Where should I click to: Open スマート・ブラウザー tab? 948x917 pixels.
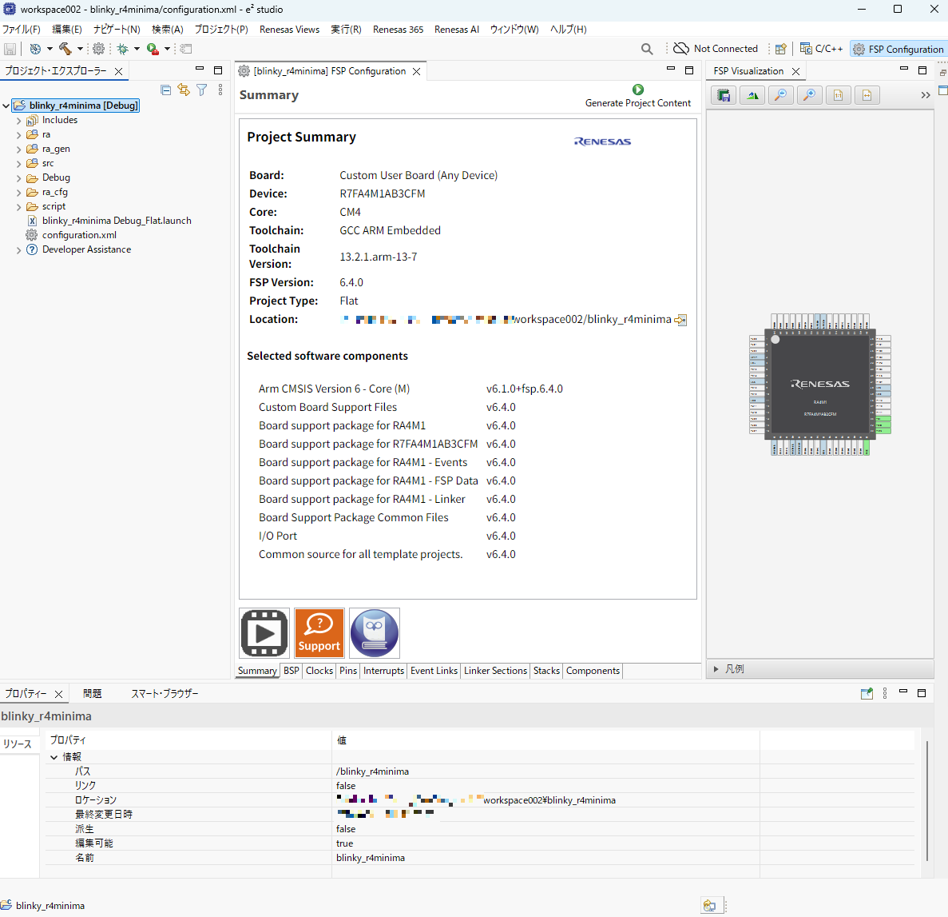click(x=165, y=694)
